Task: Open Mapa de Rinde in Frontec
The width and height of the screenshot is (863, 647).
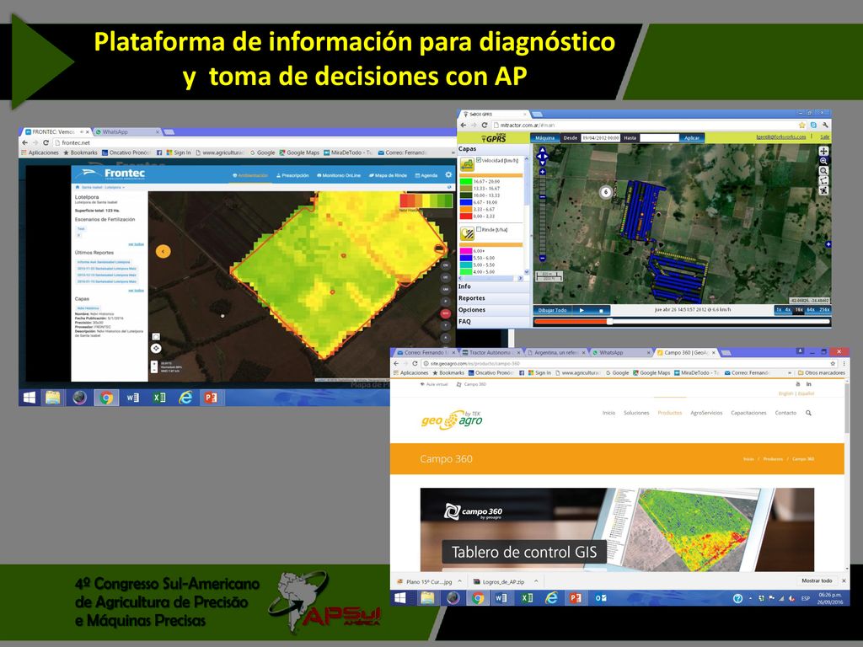Action: click(388, 175)
